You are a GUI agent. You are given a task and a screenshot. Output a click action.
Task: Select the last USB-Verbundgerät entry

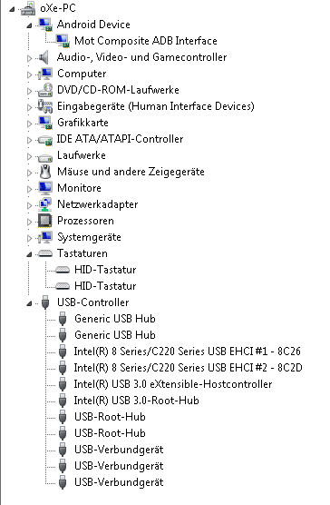pos(119,482)
